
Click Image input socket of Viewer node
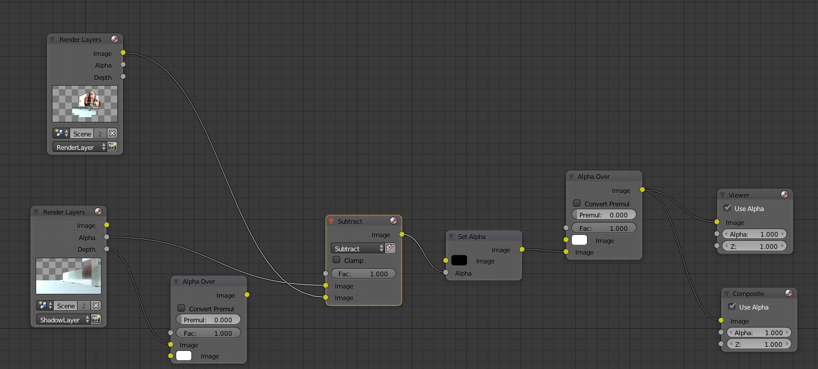(x=717, y=222)
